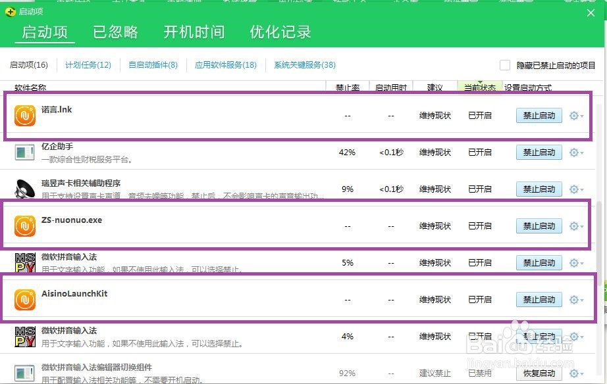607x384 pixels.
Task: Open the 优化记录 tab
Action: (280, 32)
